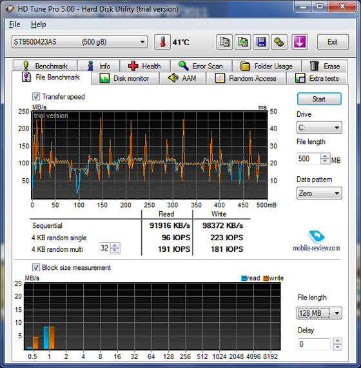This screenshot has height=368, width=361.
Task: Expand the Data pattern Zero dropdown
Action: click(319, 194)
